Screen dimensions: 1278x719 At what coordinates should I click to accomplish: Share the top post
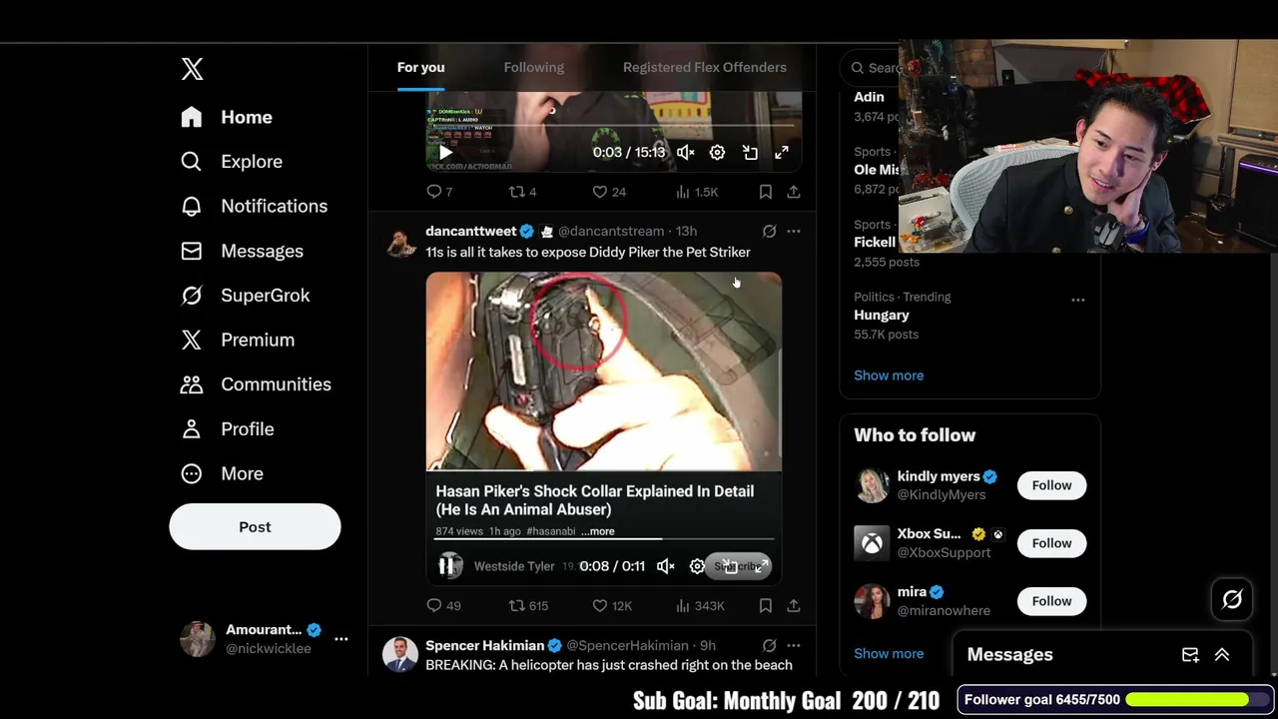point(794,192)
